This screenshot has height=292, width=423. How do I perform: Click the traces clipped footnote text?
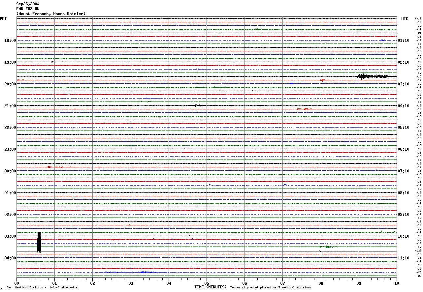coord(271,287)
